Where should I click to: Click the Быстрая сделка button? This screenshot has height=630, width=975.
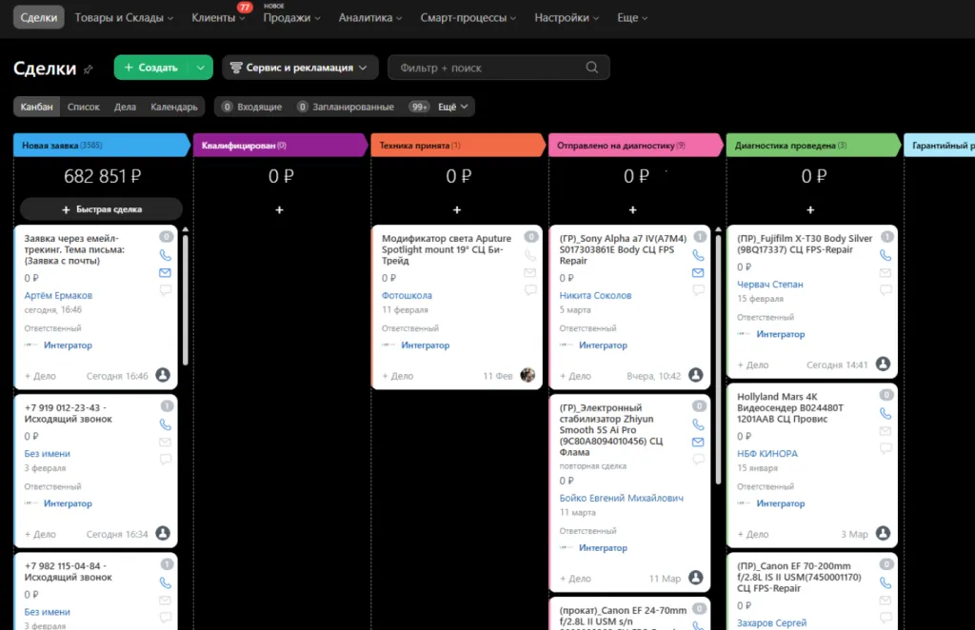tap(101, 209)
